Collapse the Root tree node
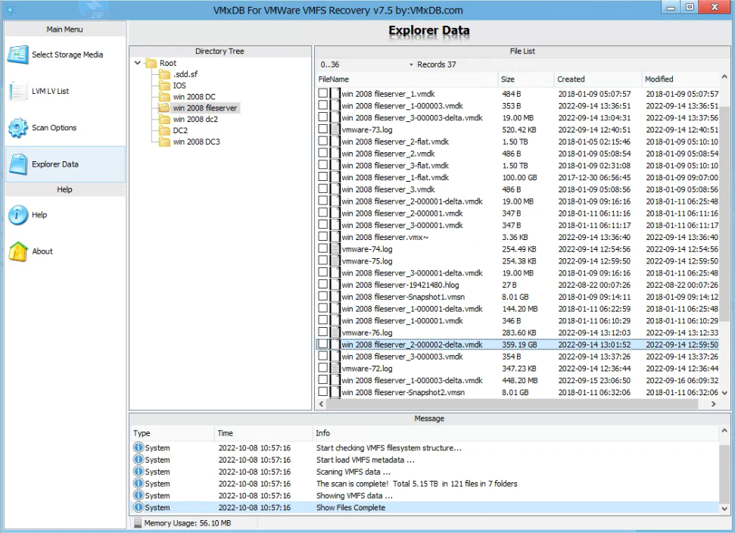Image resolution: width=735 pixels, height=533 pixels. point(137,62)
